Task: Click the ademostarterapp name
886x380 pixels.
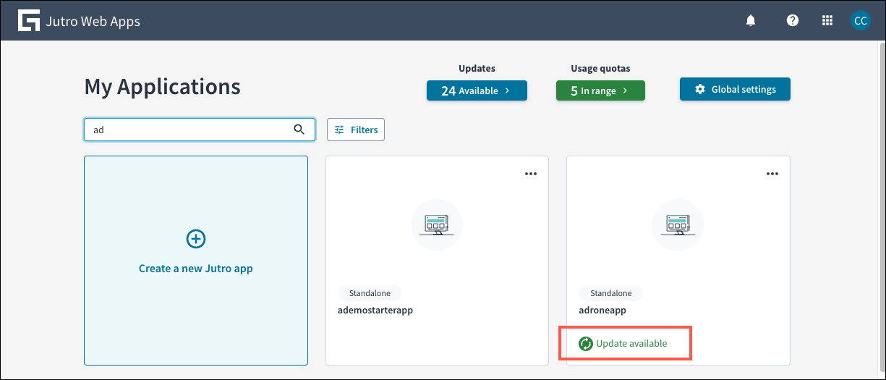Action: click(x=375, y=310)
